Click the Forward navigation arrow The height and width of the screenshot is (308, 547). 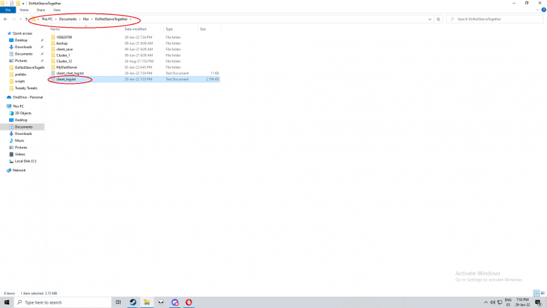tap(14, 19)
